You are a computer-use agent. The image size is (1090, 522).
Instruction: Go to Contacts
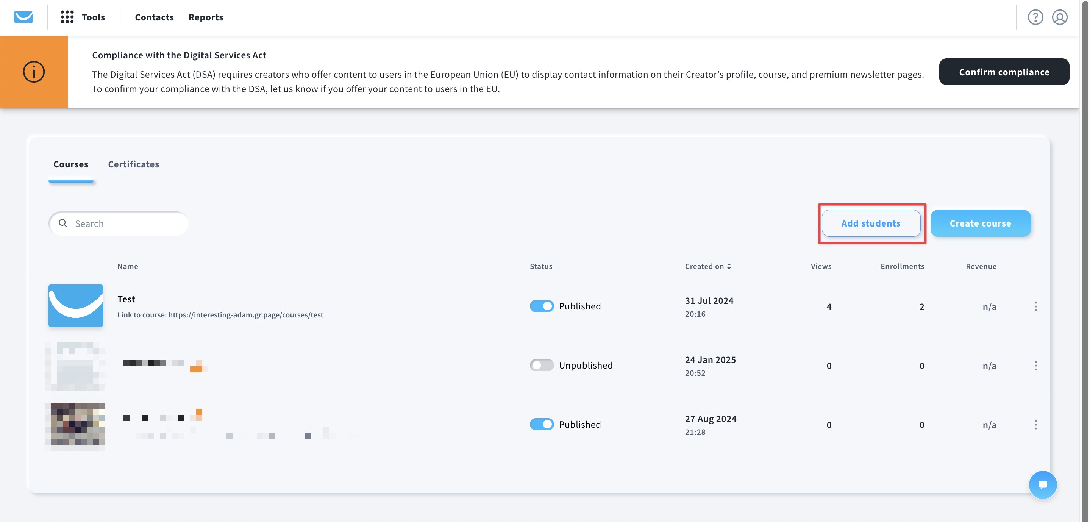pyautogui.click(x=154, y=17)
